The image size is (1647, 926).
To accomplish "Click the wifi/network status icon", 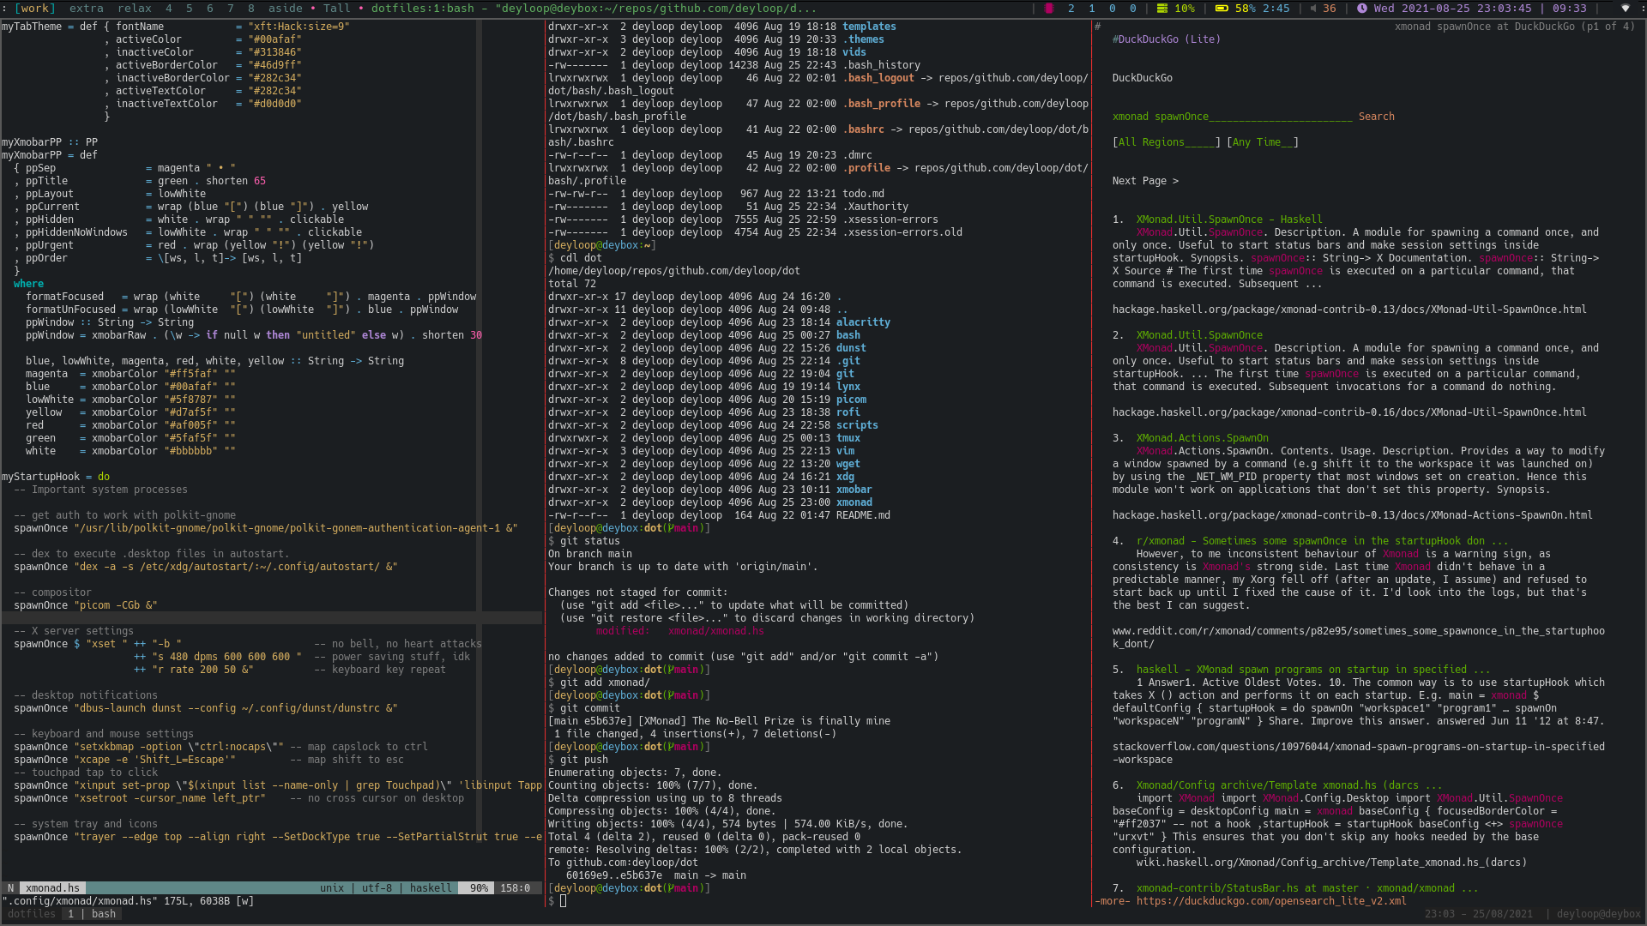I will (1625, 8).
